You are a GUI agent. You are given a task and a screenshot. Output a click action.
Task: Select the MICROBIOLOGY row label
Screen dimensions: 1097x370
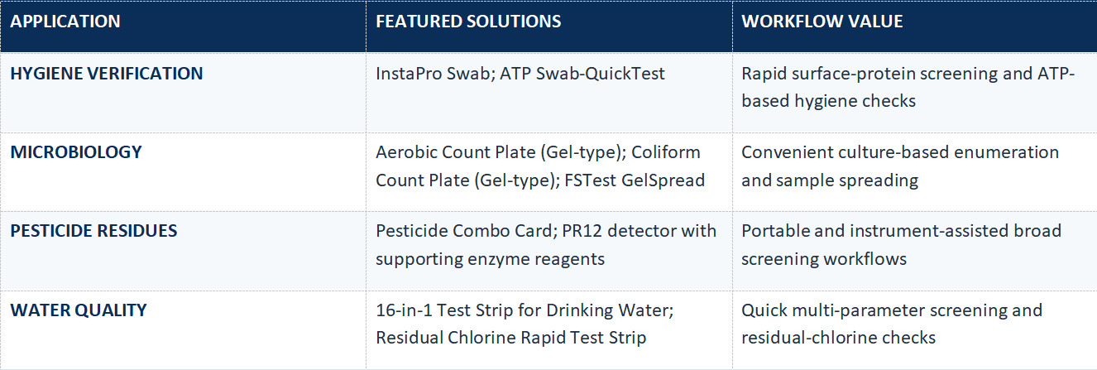click(76, 152)
